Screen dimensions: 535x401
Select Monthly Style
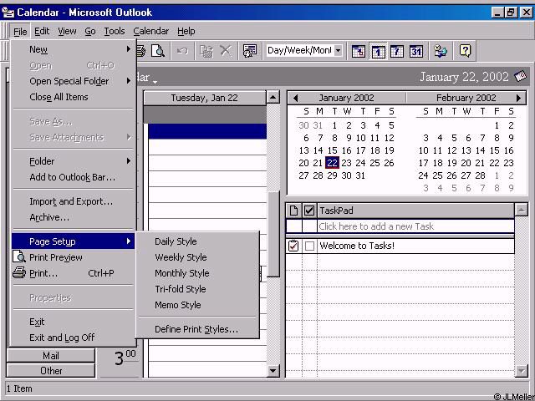tap(197, 273)
